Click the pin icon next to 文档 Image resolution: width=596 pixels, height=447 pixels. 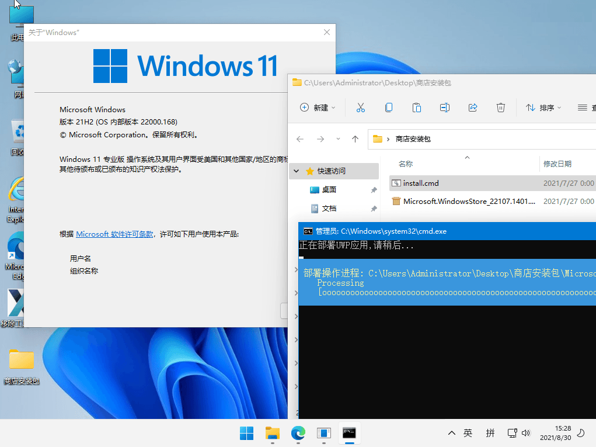[x=374, y=209]
